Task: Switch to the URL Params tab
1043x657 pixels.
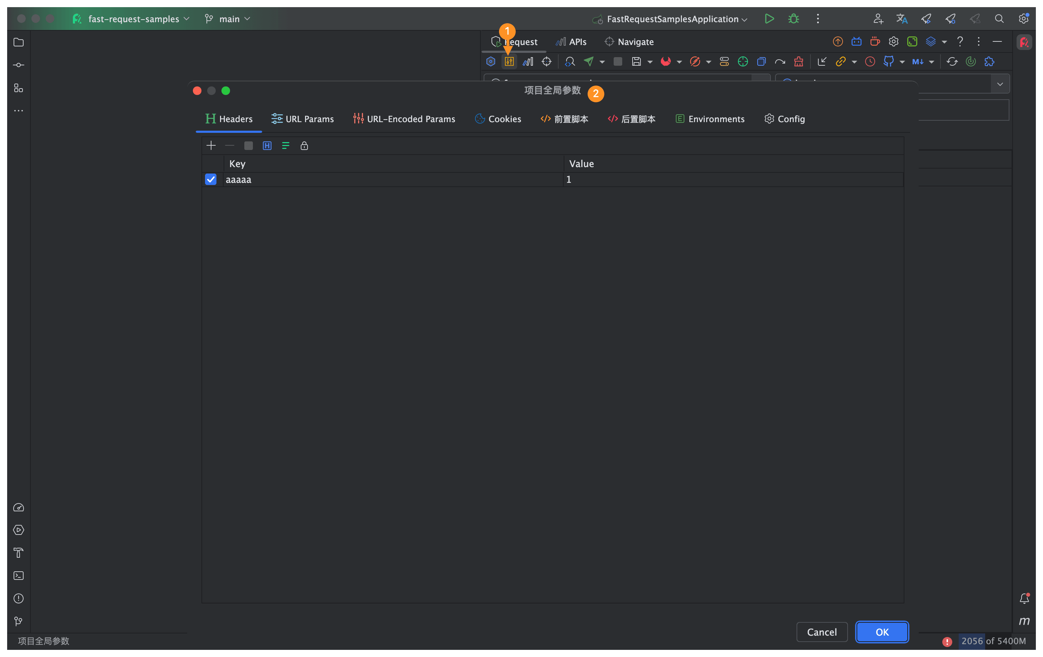Action: (x=302, y=119)
